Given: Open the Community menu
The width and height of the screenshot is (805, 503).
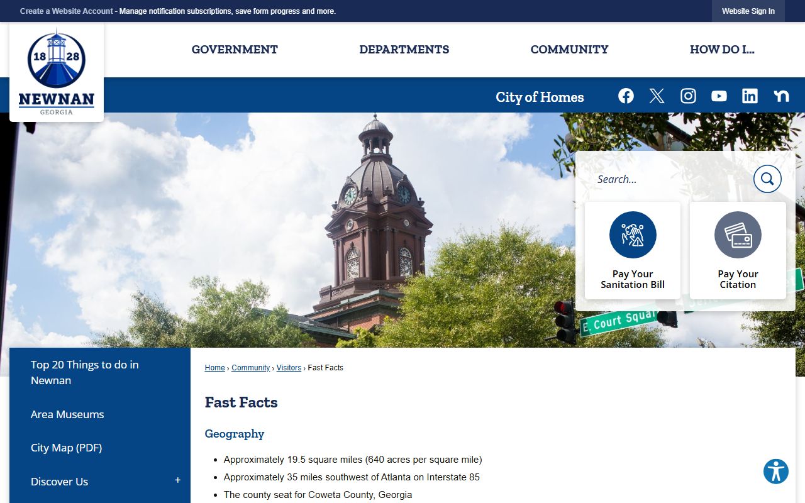Looking at the screenshot, I should [569, 50].
